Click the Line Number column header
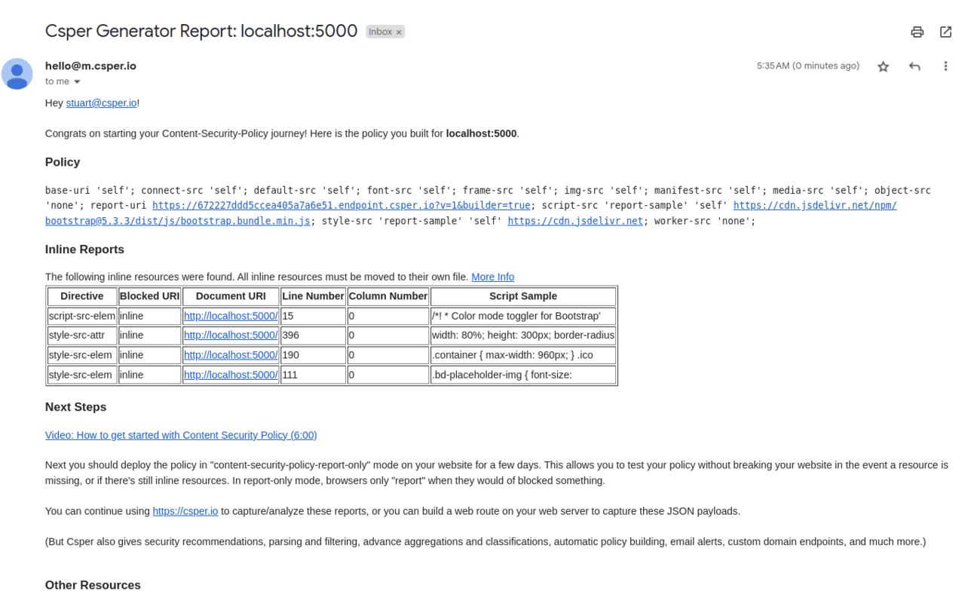 [313, 296]
